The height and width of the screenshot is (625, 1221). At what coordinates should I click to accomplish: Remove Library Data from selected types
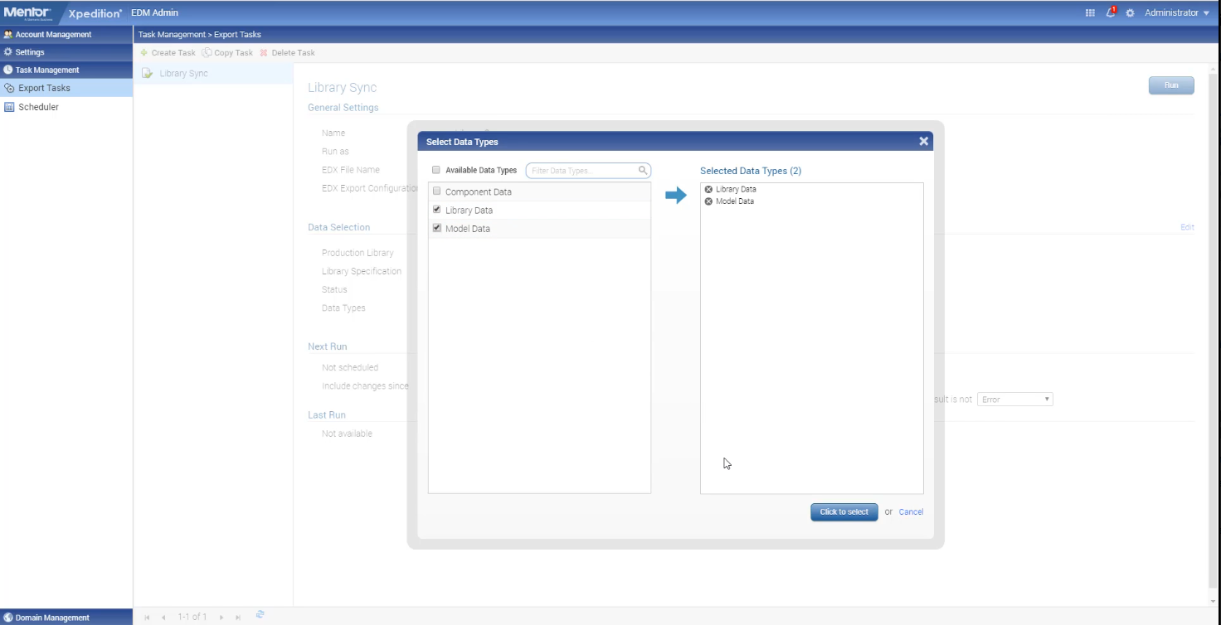pyautogui.click(x=708, y=190)
